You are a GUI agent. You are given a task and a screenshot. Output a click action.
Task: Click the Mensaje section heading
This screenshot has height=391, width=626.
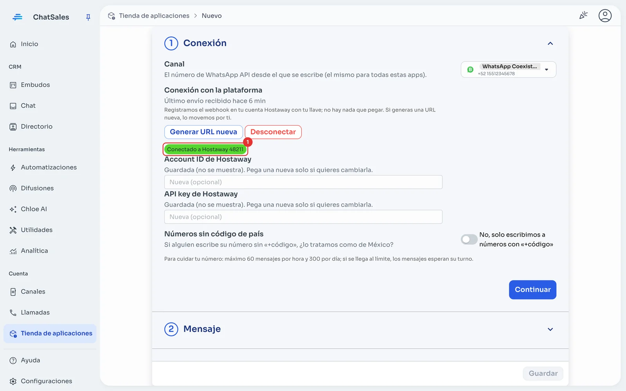click(202, 329)
